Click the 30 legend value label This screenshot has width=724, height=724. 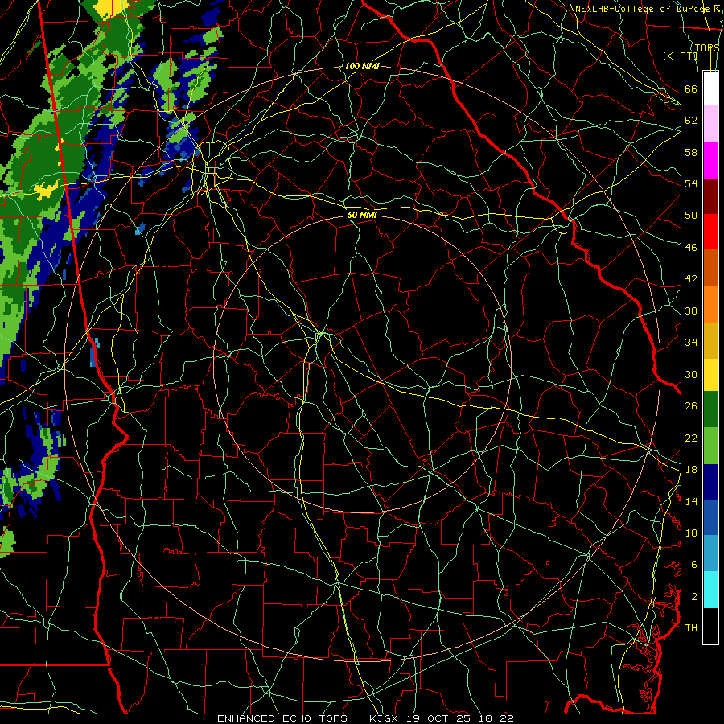pos(691,374)
